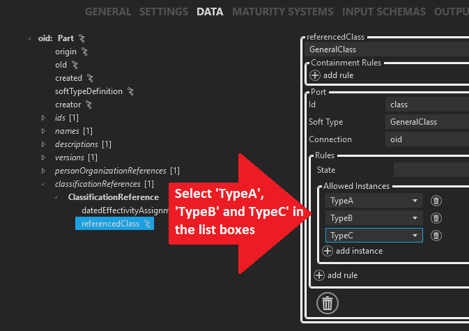469x331 pixels.
Task: Click plus icon for Containment Rules add rule
Action: (315, 75)
